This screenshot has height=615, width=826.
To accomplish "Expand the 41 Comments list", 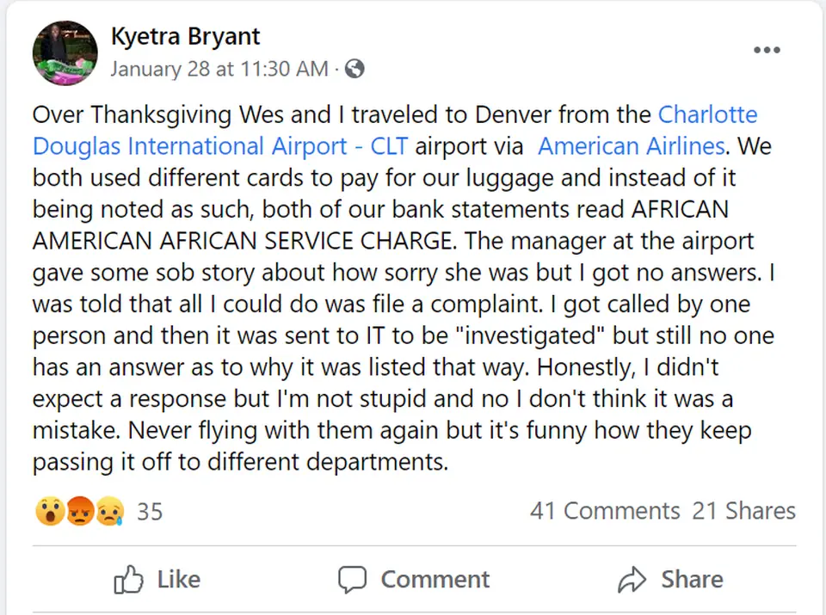I will (605, 511).
